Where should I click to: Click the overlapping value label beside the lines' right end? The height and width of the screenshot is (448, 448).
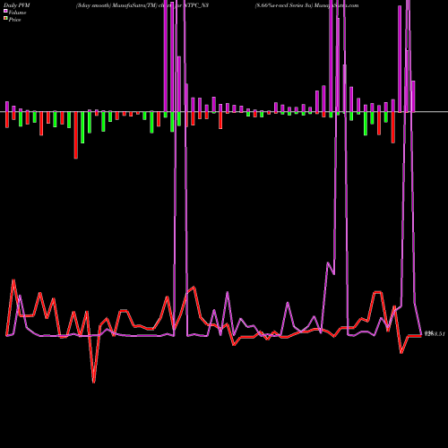(435, 333)
